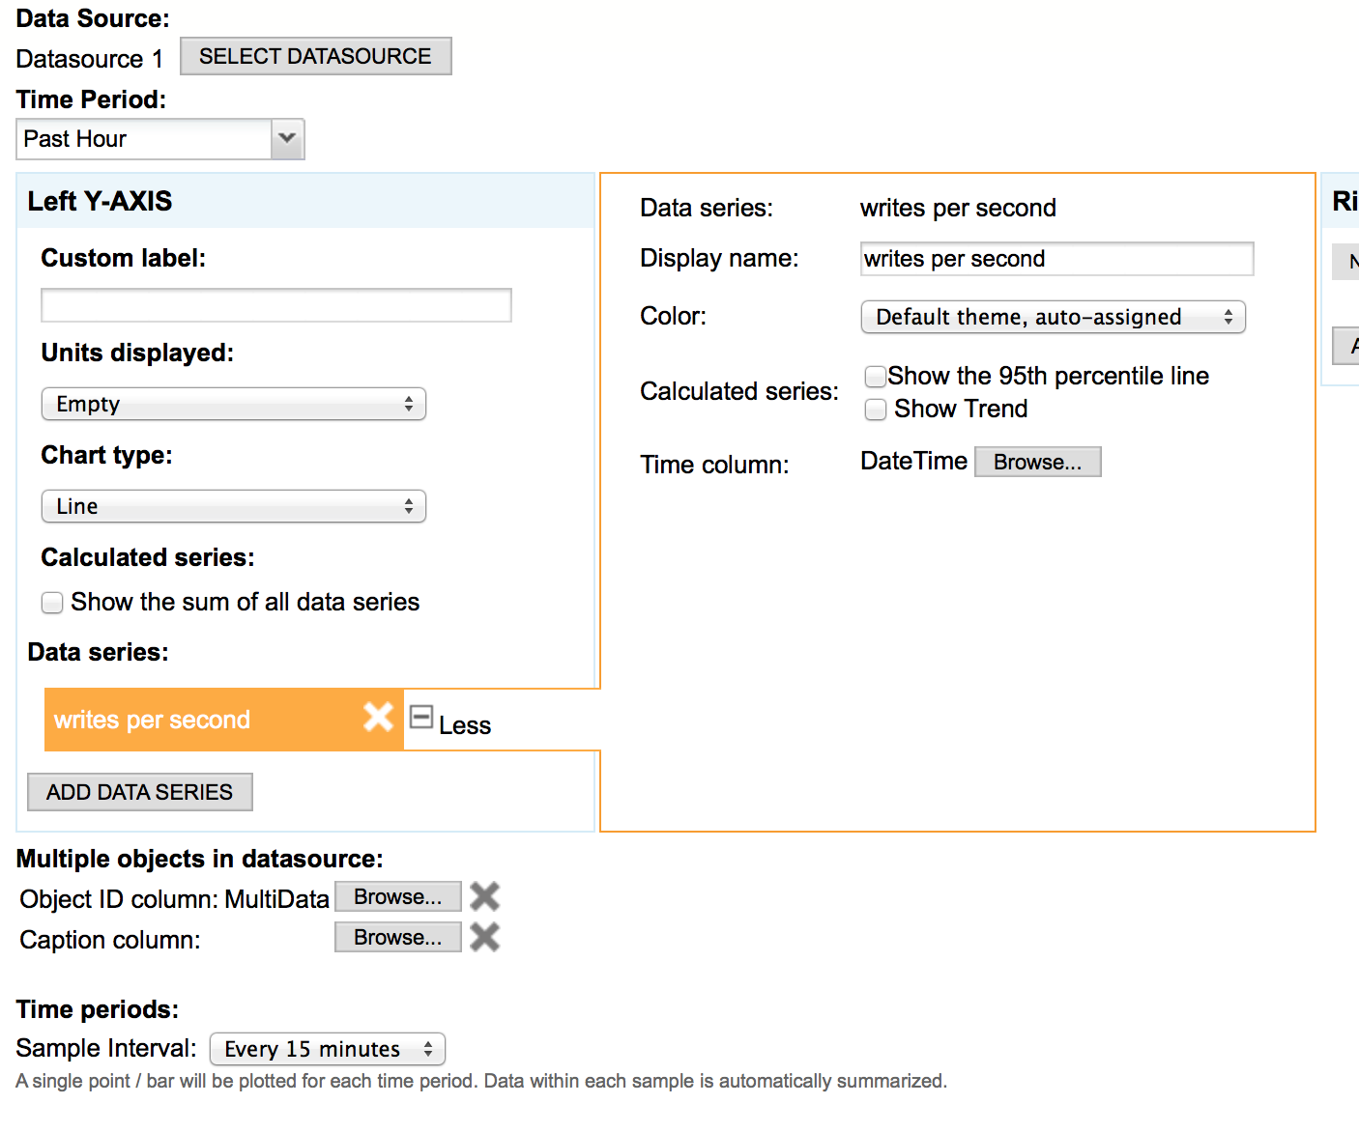
Task: Clear the Caption column with X icon
Action: pos(484,937)
